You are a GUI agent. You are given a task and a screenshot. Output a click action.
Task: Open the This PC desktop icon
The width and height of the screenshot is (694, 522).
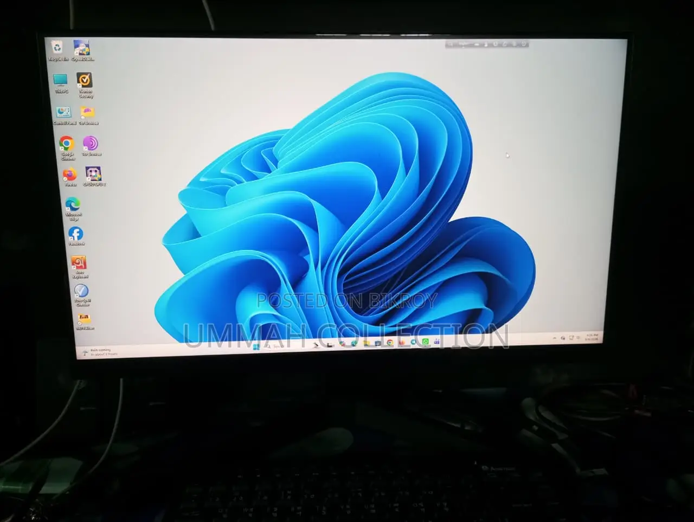point(61,83)
